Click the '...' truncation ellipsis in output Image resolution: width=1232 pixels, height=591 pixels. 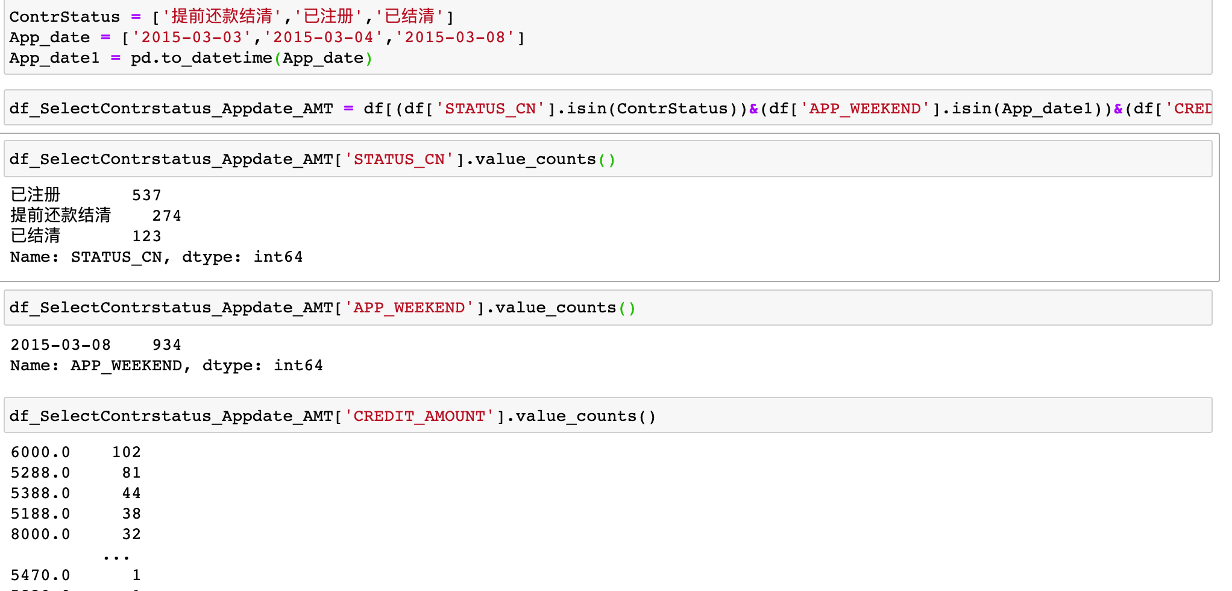pos(116,557)
